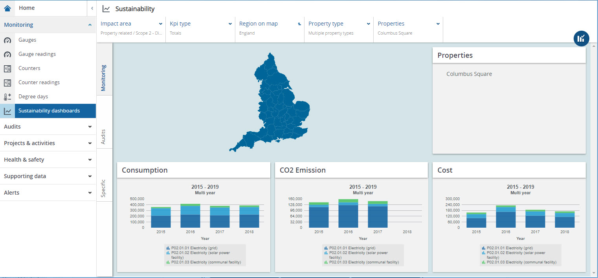Click the Home icon in the sidebar
Viewport: 598px width, 278px height.
tap(8, 7)
